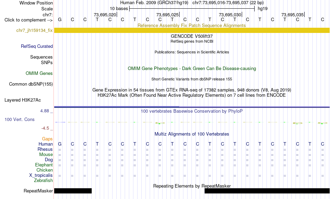Viewport: 330px width, 199px height.
Task: Click the 73,695,020 ruler position
Action: (x=105, y=15)
